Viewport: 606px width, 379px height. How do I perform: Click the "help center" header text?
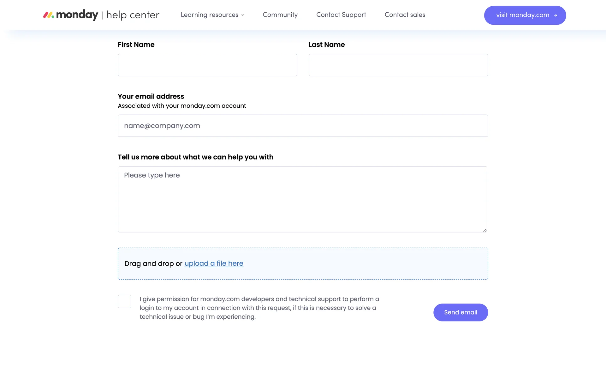click(133, 15)
